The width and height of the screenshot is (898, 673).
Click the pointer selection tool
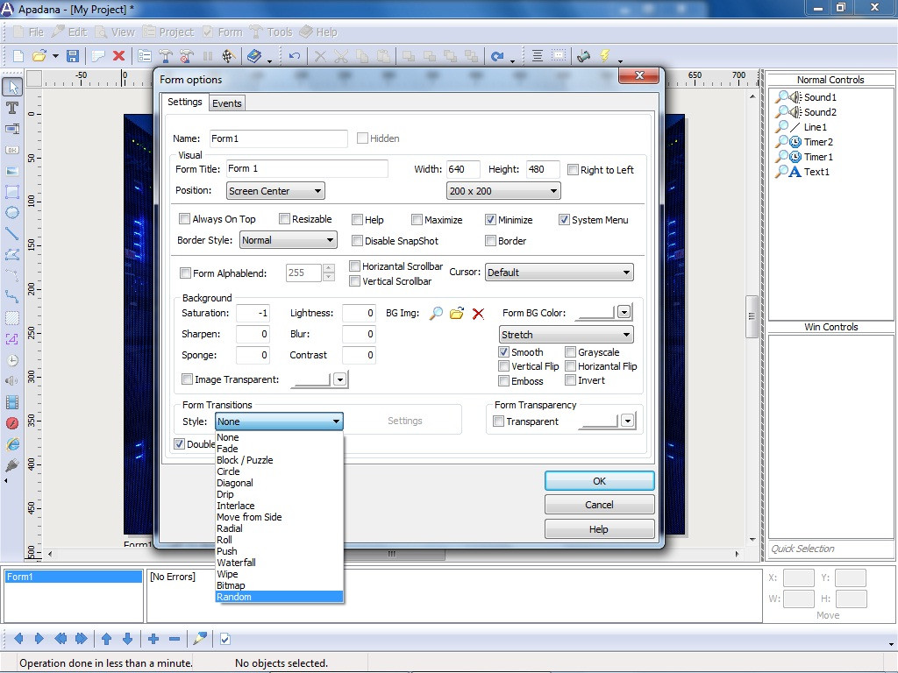[12, 87]
